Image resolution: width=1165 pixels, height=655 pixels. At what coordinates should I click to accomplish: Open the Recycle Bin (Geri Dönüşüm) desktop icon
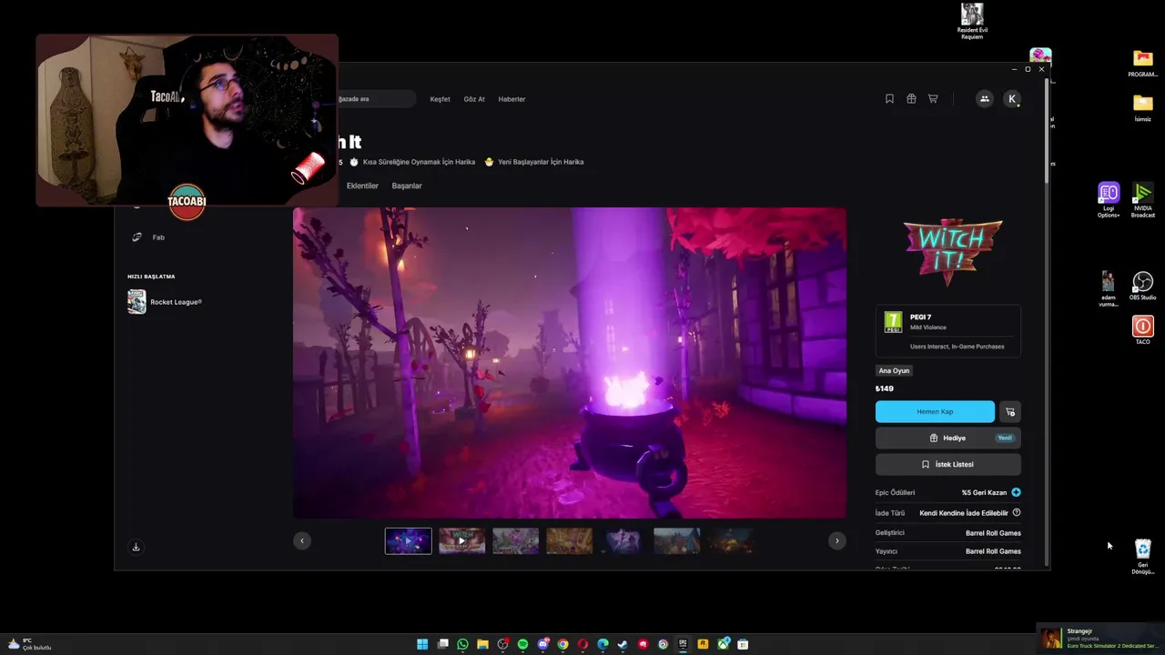tap(1143, 557)
